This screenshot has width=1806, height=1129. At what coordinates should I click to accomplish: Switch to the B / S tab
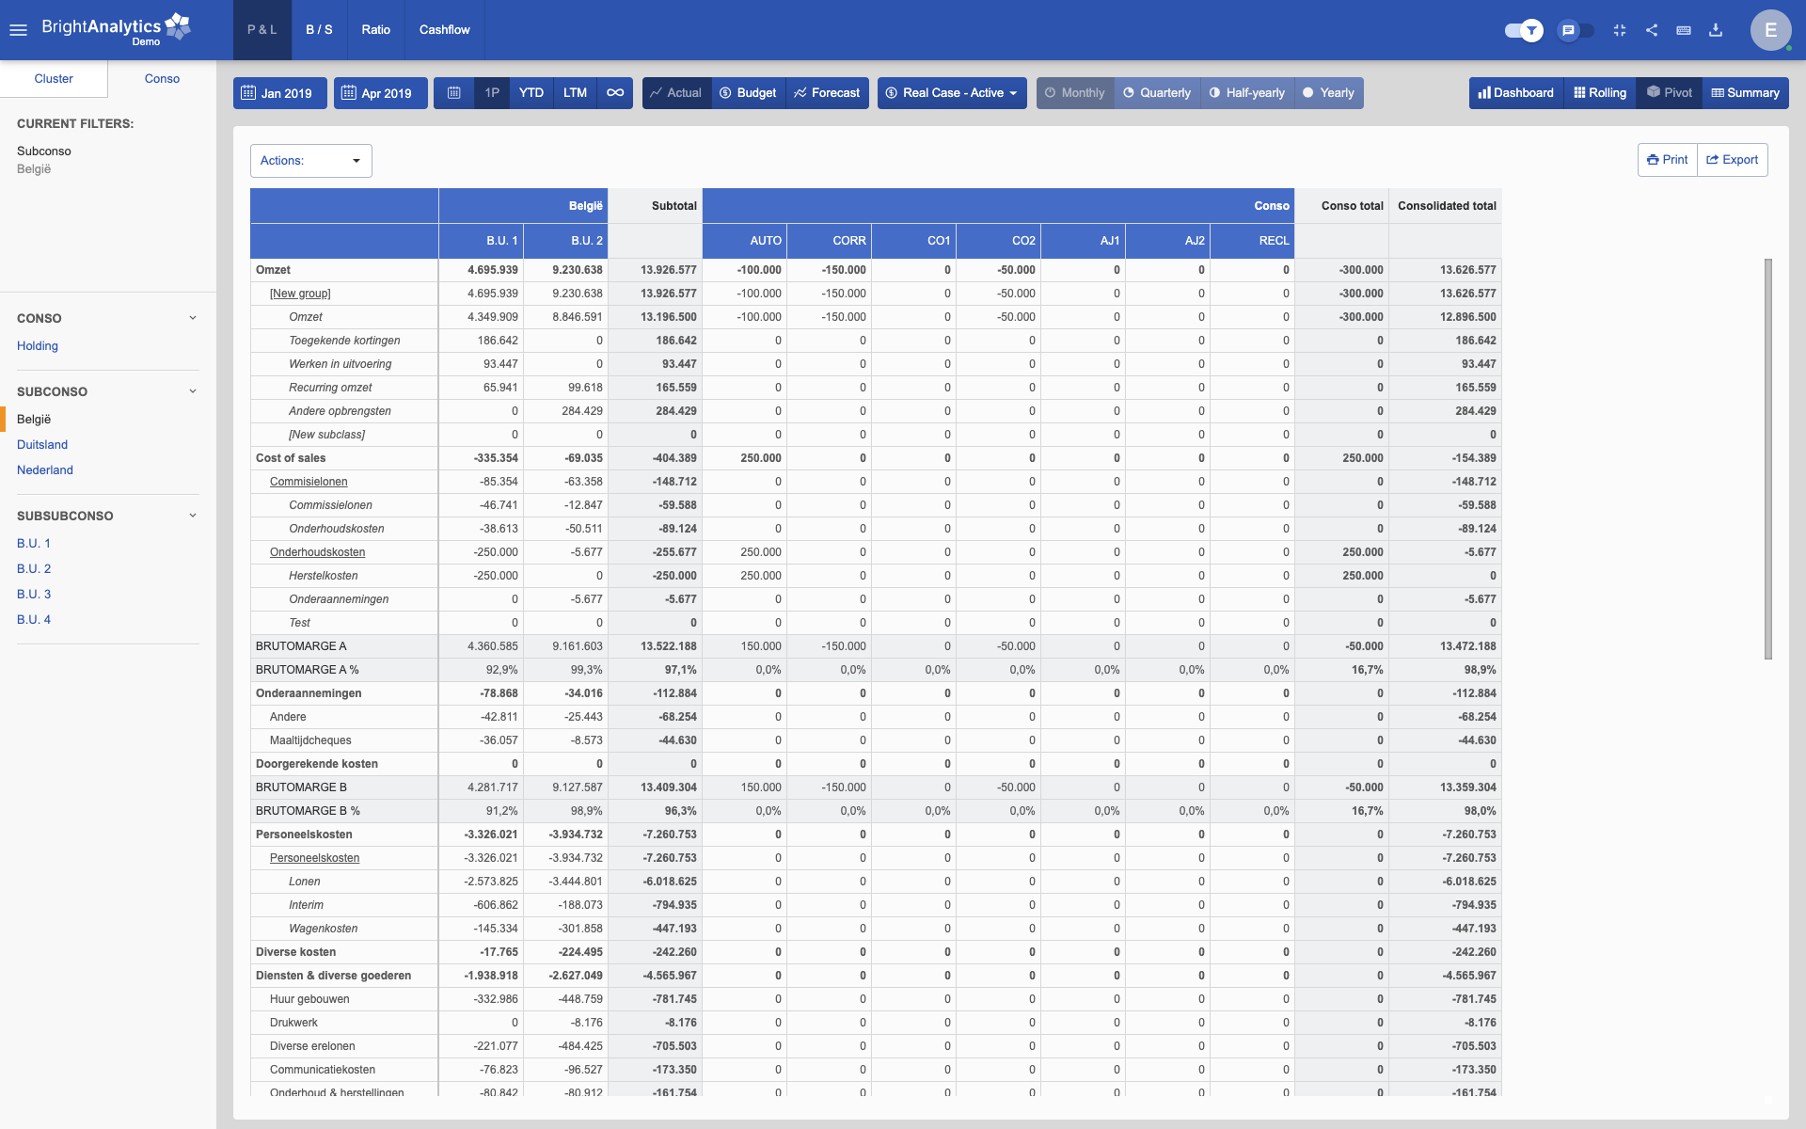tap(319, 29)
